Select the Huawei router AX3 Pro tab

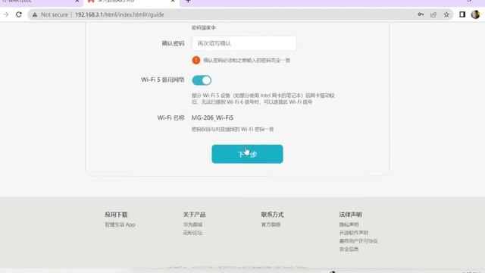[130, 2]
